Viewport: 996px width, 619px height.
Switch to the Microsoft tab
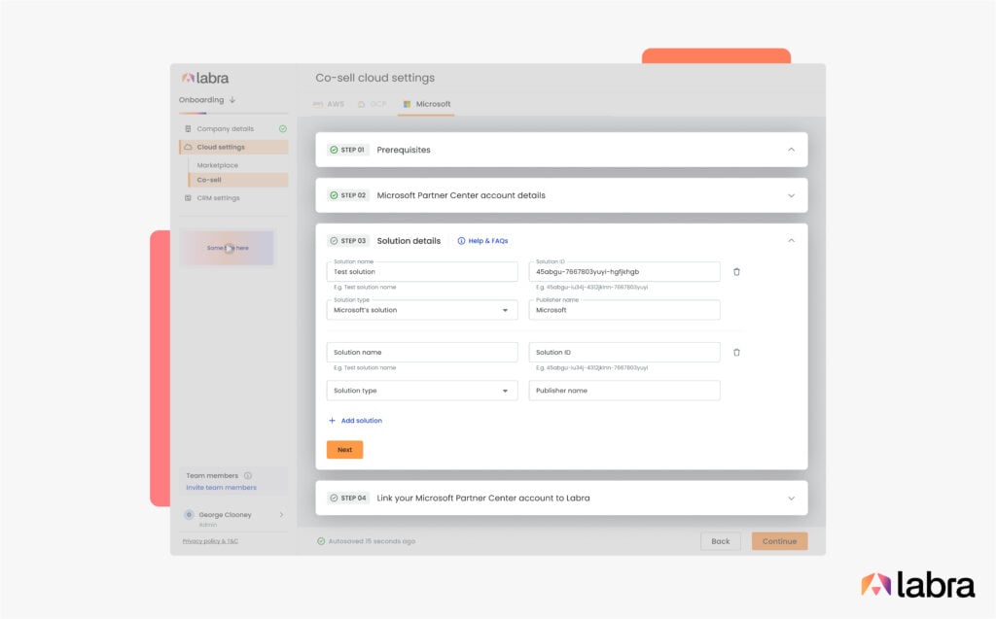[427, 104]
